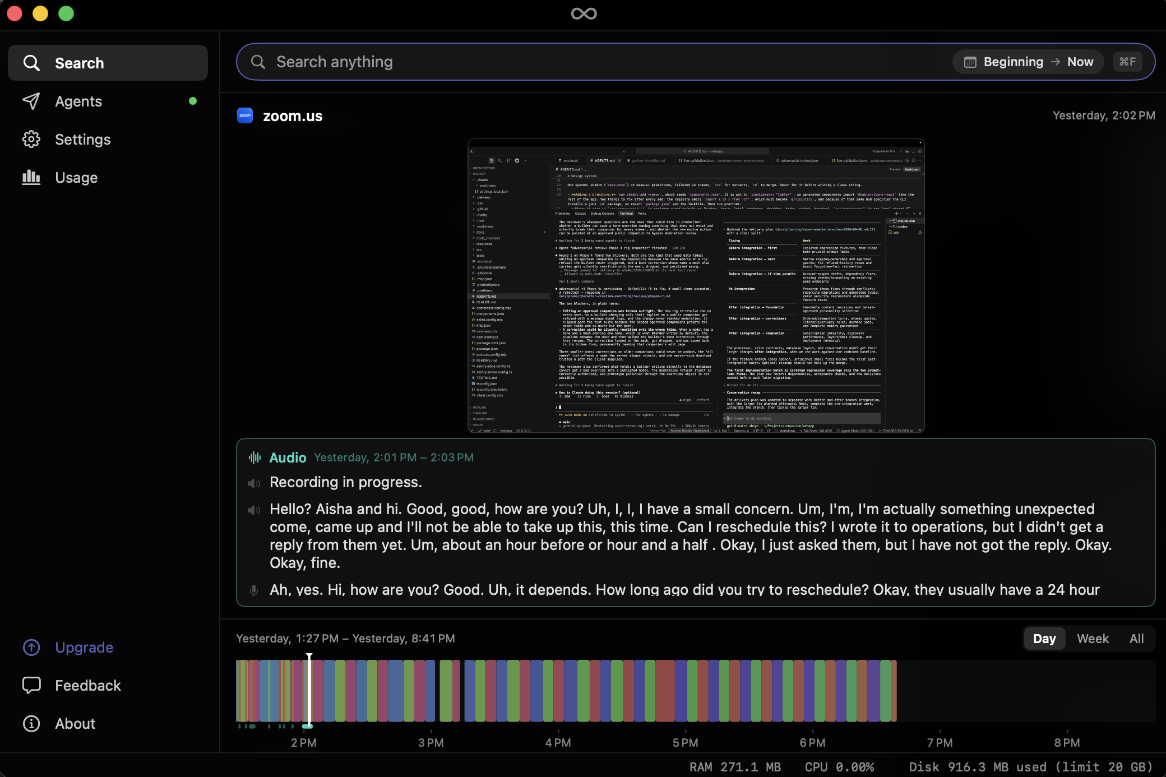Open the Usage statistics page

click(108, 177)
